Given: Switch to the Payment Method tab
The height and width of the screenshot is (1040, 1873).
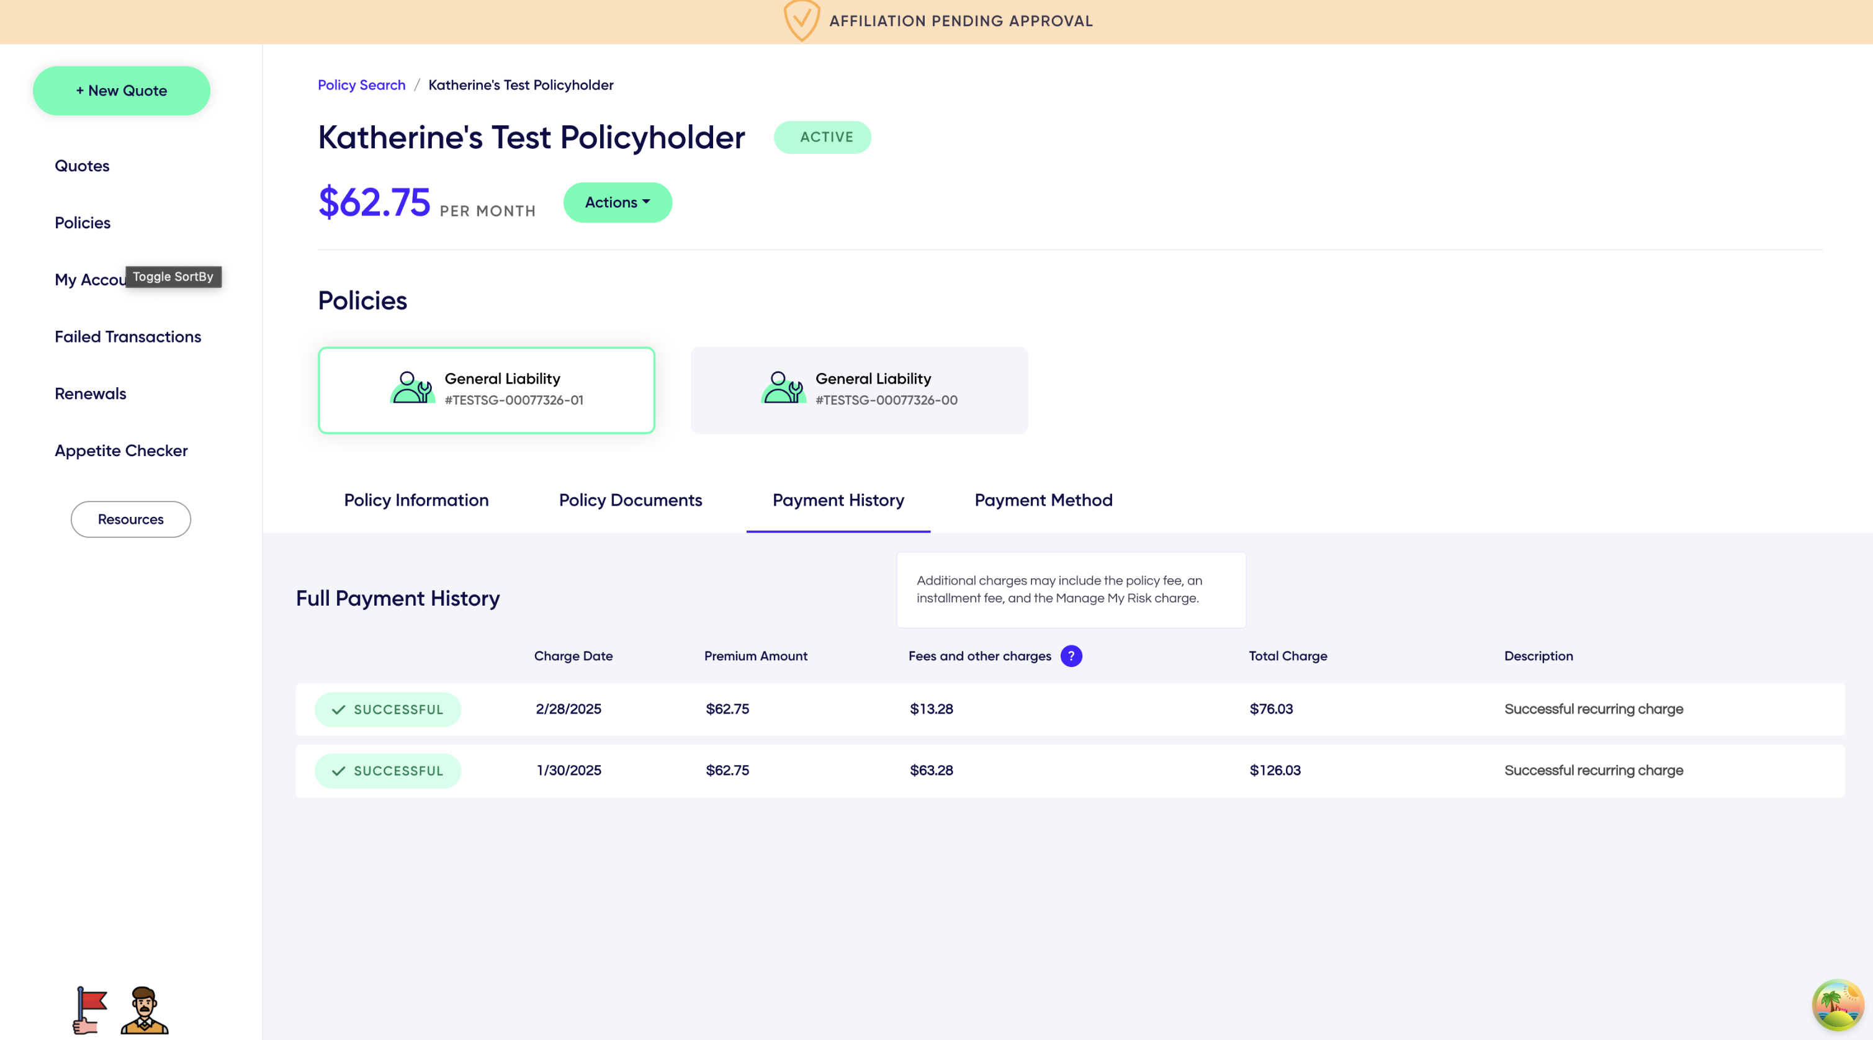Looking at the screenshot, I should coord(1043,500).
